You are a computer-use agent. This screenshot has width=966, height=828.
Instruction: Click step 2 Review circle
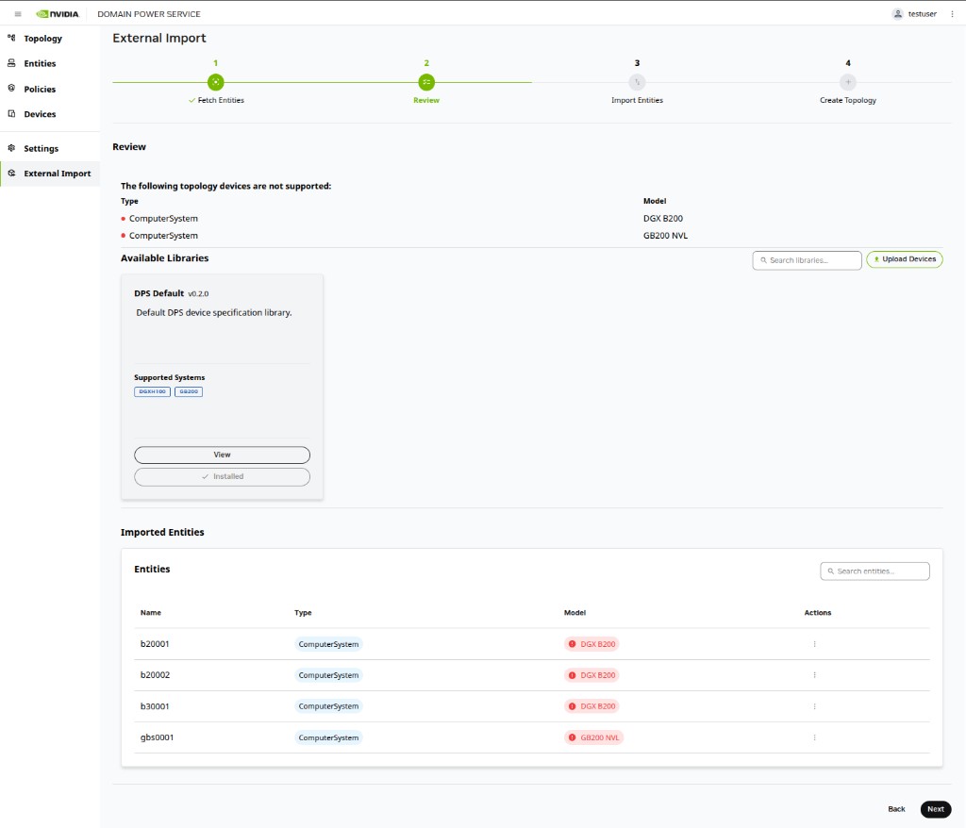tap(426, 82)
